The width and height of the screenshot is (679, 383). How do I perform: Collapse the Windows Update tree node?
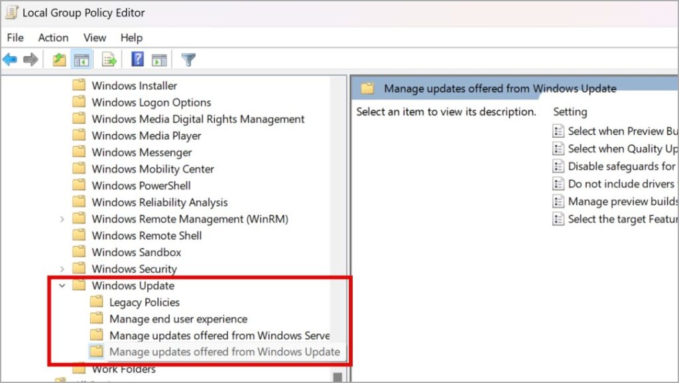click(x=62, y=286)
